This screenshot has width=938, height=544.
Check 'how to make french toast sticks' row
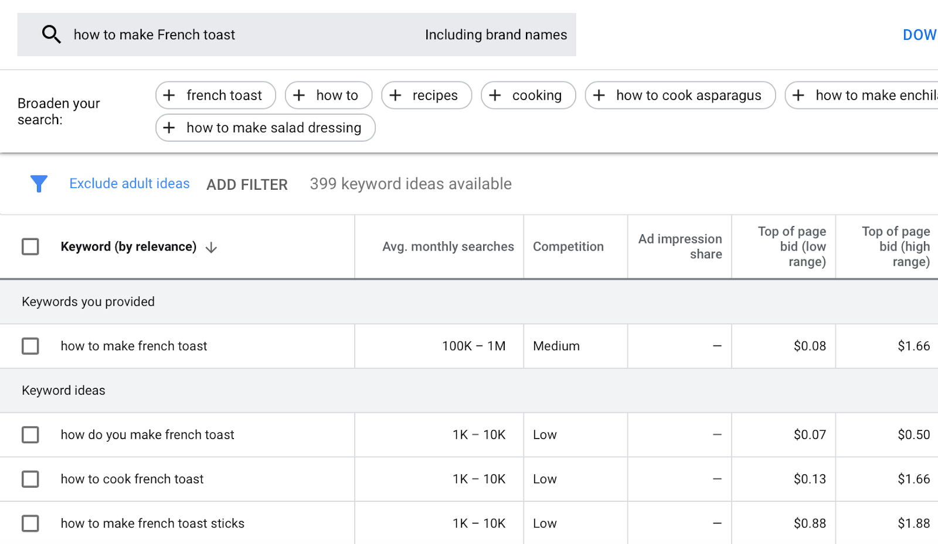(30, 523)
